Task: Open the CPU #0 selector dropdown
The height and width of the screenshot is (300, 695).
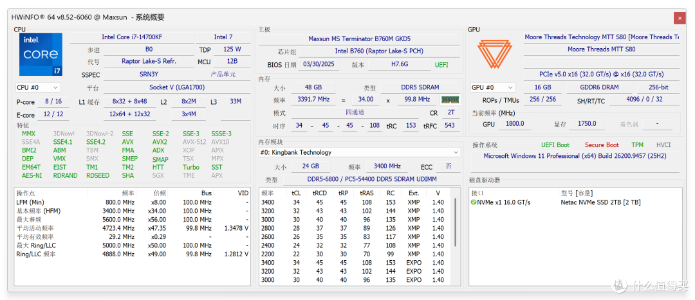Action: point(37,87)
